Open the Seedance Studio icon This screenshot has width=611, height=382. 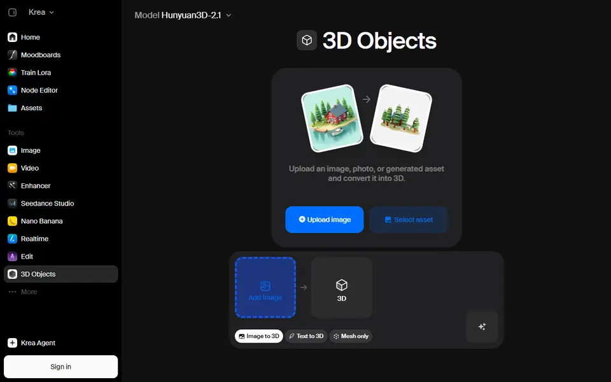click(13, 204)
